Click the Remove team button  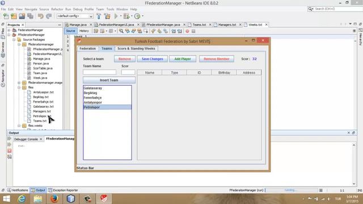pos(125,59)
